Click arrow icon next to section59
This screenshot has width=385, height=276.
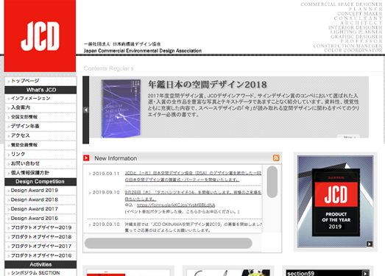tap(365, 273)
